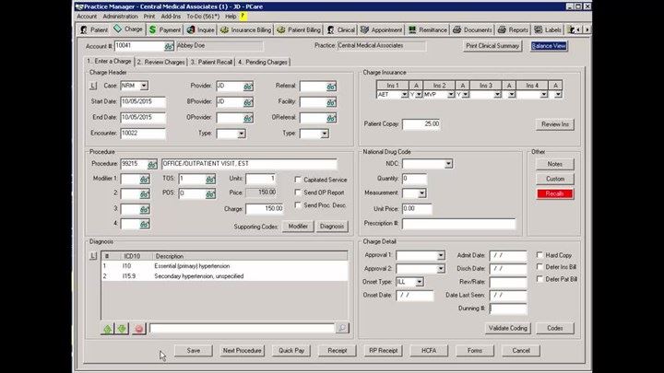This screenshot has width=664, height=373.
Task: Check the Hard Copy checkbox
Action: click(539, 255)
